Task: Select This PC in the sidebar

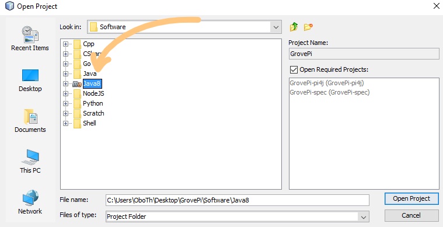Action: pyautogui.click(x=30, y=162)
